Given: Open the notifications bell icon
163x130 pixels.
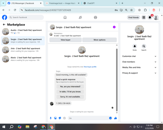Looking at the screenshot, I should [x=150, y=17].
